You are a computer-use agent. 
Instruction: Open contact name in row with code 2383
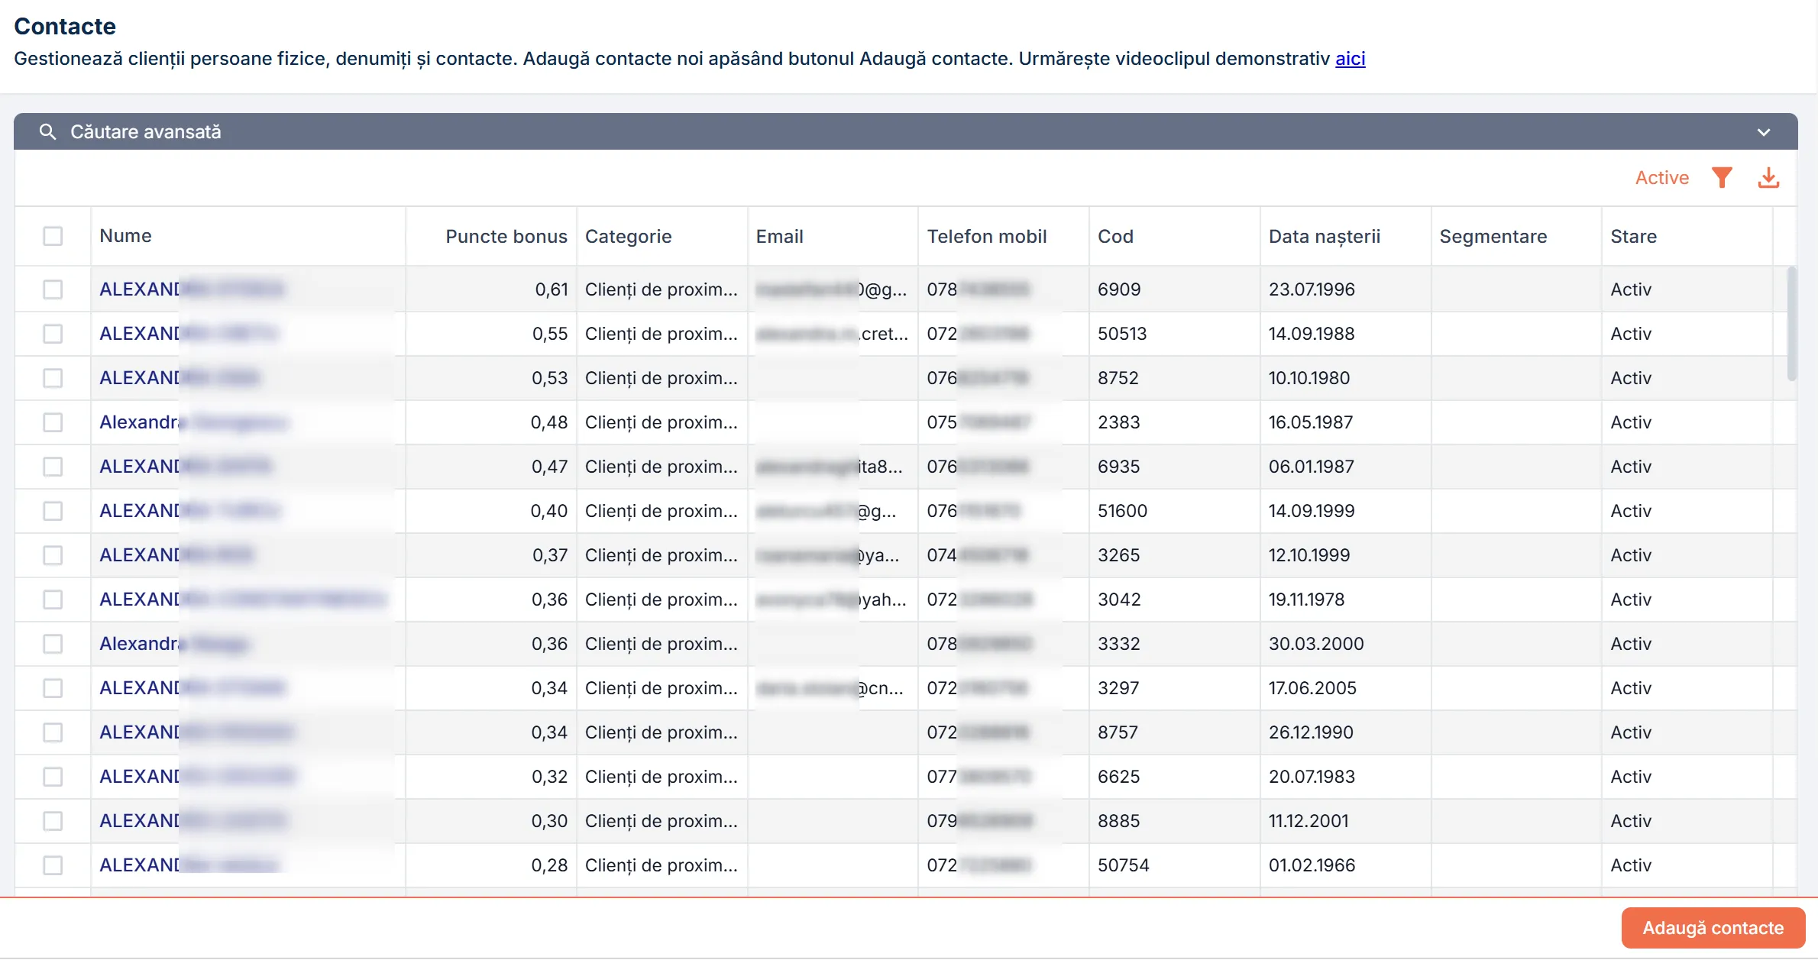tap(192, 422)
